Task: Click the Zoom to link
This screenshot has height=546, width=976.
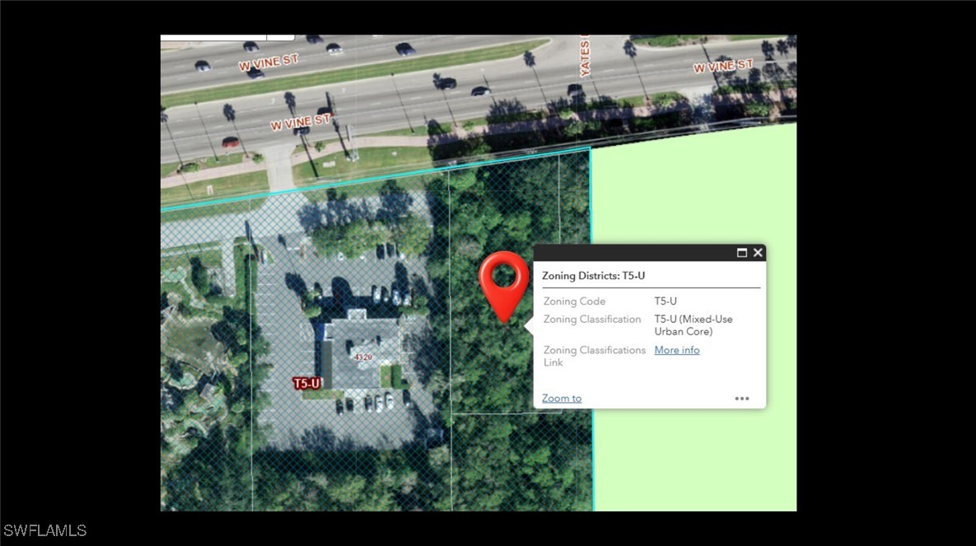Action: pos(562,399)
